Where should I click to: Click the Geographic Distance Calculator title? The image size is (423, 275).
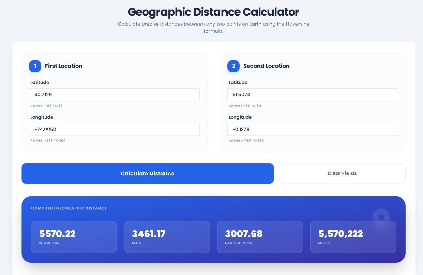[x=213, y=12]
